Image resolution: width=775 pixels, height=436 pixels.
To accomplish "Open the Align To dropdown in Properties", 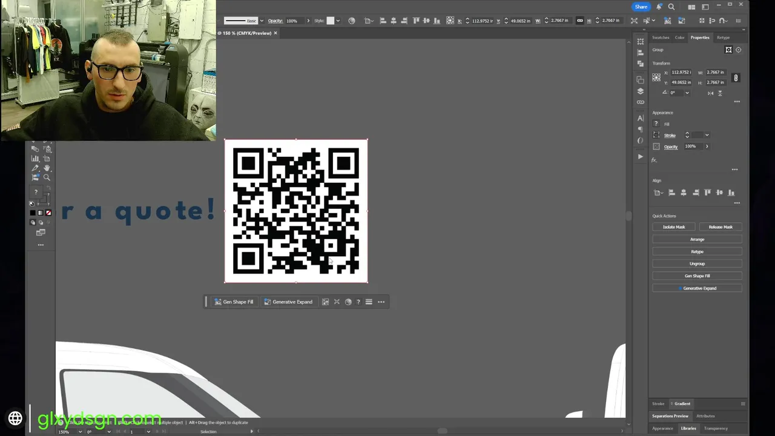I will [658, 193].
